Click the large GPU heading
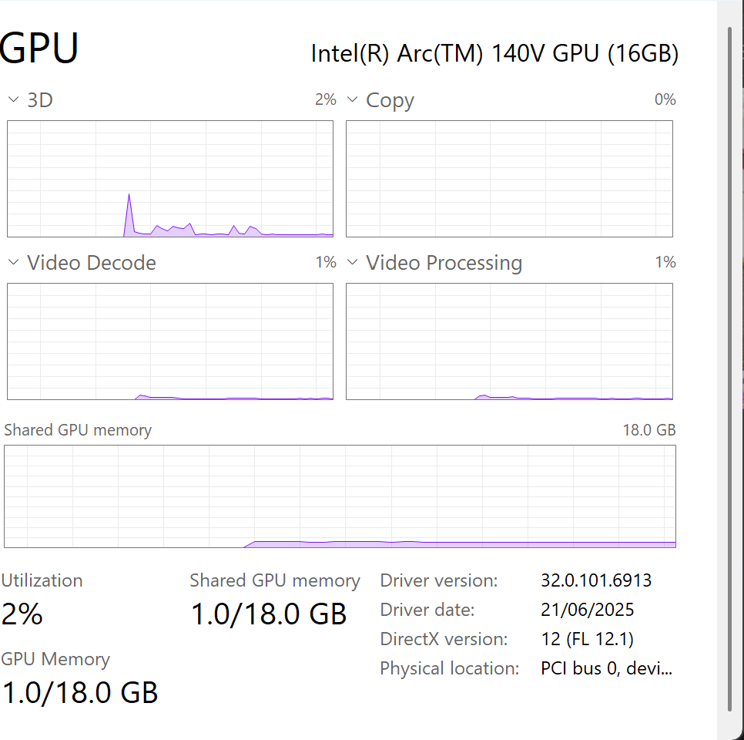This screenshot has width=744, height=740. pyautogui.click(x=39, y=49)
